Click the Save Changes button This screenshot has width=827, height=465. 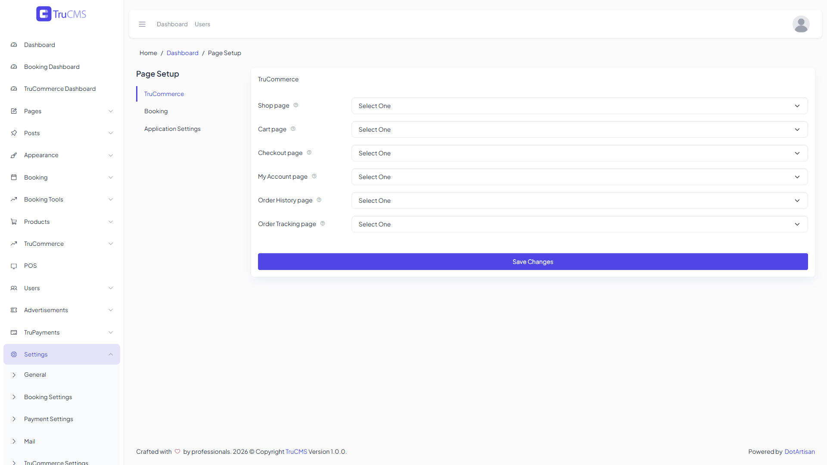coord(533,262)
